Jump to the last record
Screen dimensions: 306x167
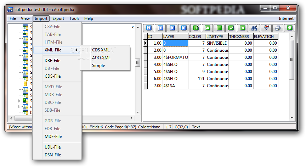[184, 28]
